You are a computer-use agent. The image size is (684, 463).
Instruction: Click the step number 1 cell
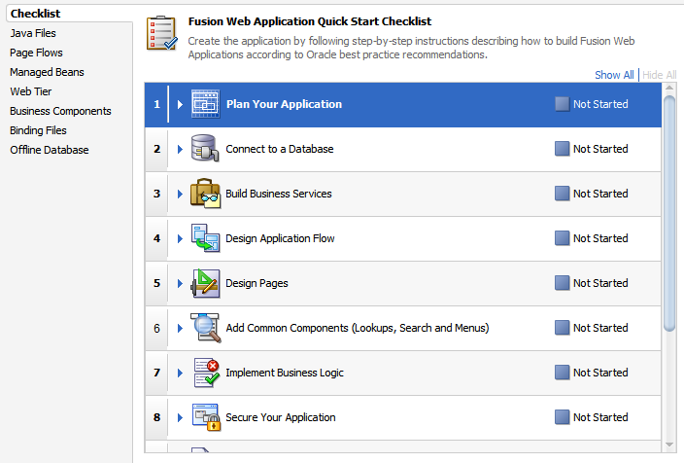coord(156,104)
